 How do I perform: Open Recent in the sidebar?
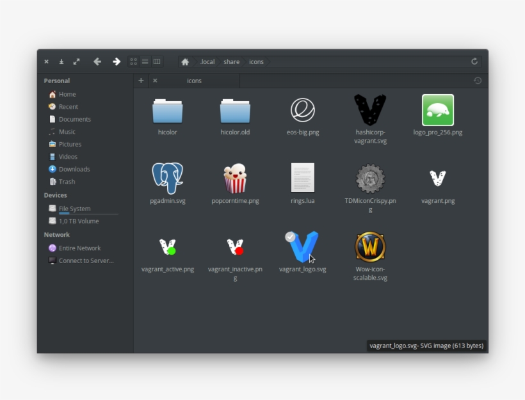[68, 107]
